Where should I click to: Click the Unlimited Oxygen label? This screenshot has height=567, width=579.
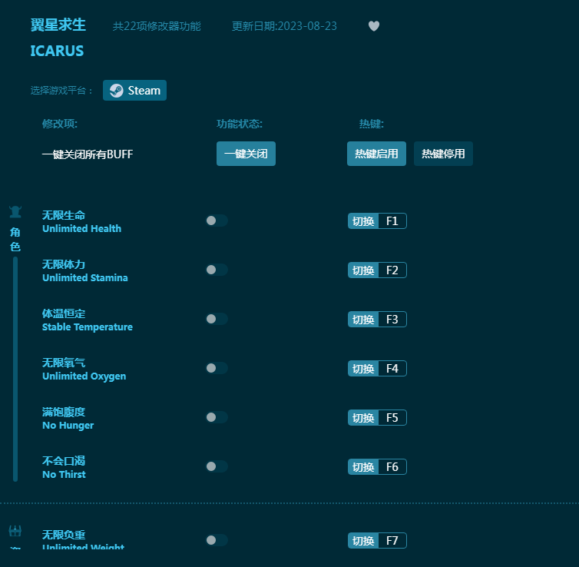(x=84, y=376)
